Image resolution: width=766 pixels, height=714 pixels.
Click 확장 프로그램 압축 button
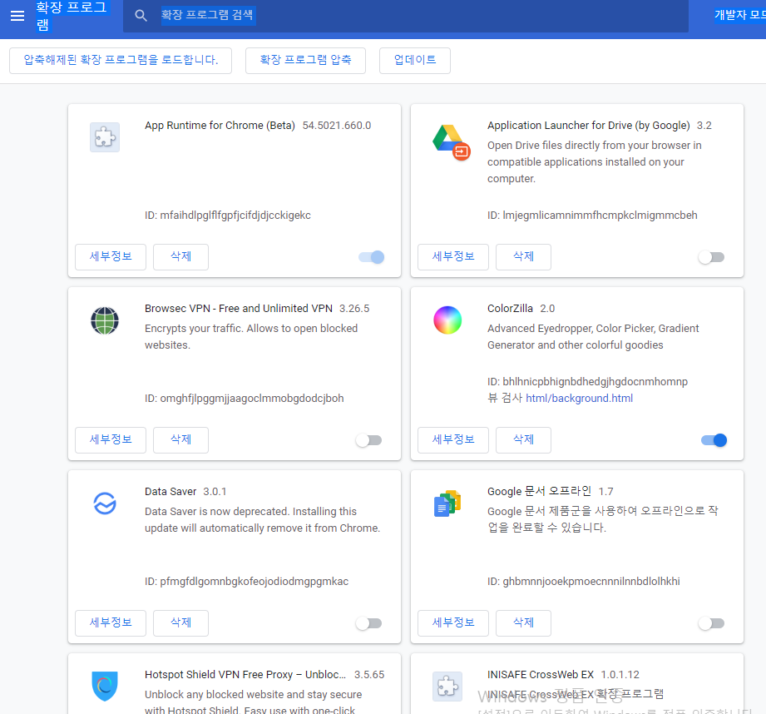[305, 60]
